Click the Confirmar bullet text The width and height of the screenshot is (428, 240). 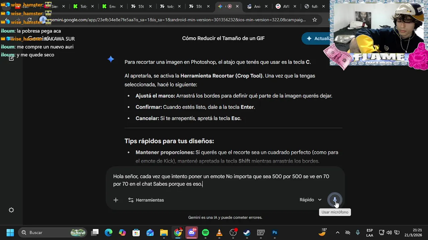[x=195, y=107]
